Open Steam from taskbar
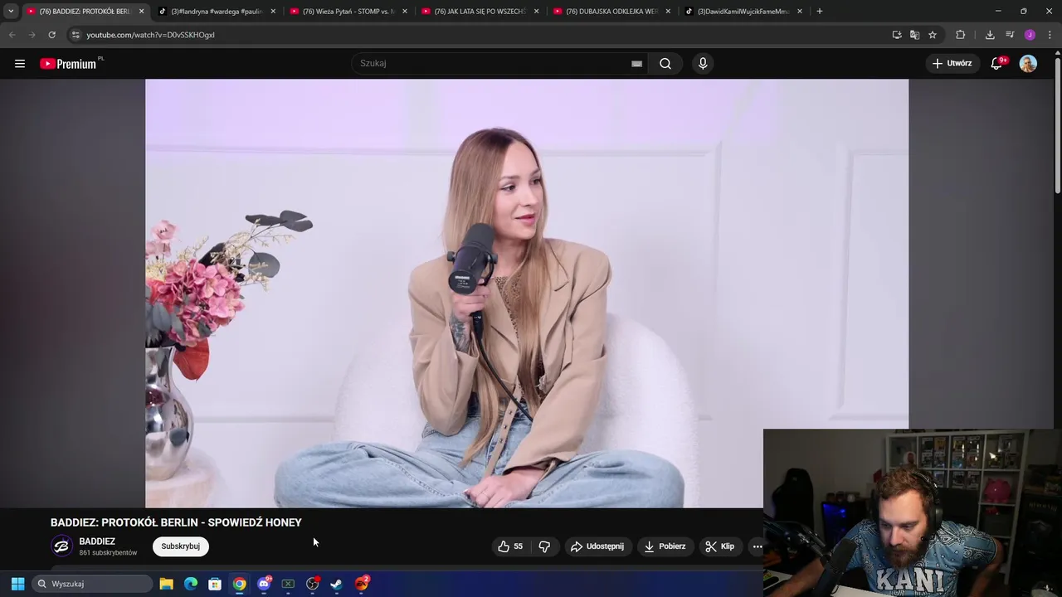Screen dimensions: 1062x597 coord(337,584)
